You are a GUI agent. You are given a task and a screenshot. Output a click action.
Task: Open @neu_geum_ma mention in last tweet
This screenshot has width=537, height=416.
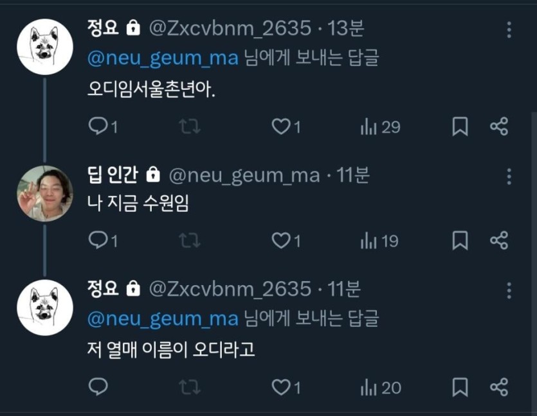(x=162, y=318)
